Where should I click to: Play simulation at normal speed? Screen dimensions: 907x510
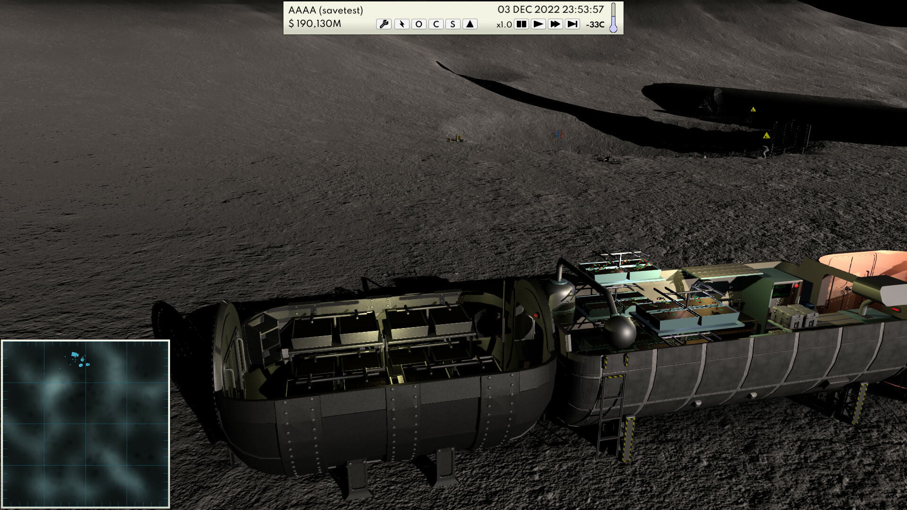tap(538, 24)
